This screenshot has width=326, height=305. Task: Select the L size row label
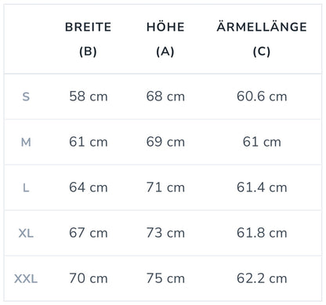pos(26,187)
